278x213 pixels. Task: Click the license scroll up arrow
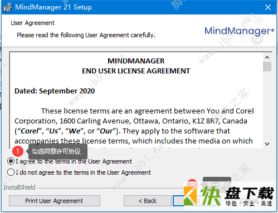(x=267, y=57)
